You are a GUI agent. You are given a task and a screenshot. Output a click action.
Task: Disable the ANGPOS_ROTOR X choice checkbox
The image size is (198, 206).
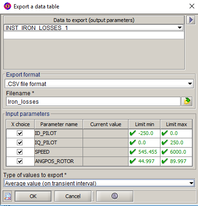click(x=20, y=161)
